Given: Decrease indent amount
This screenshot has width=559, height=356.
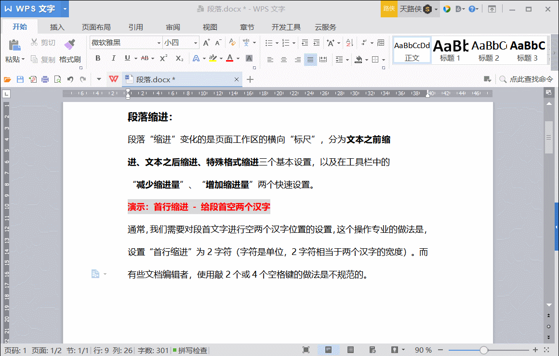Looking at the screenshot, I should pyautogui.click(x=305, y=43).
